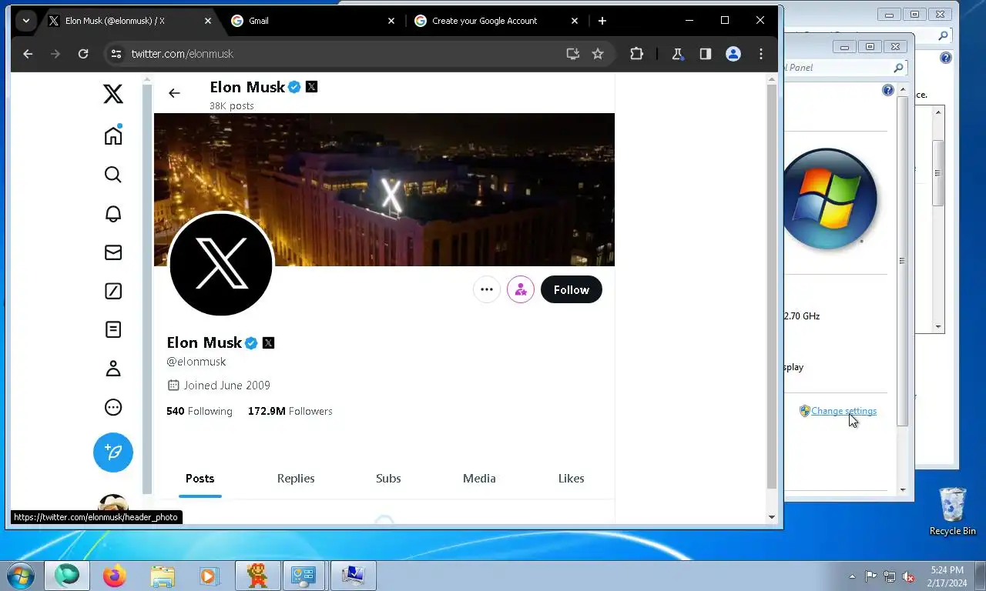
Task: Open Explore search icon in sidebar
Action: click(113, 175)
